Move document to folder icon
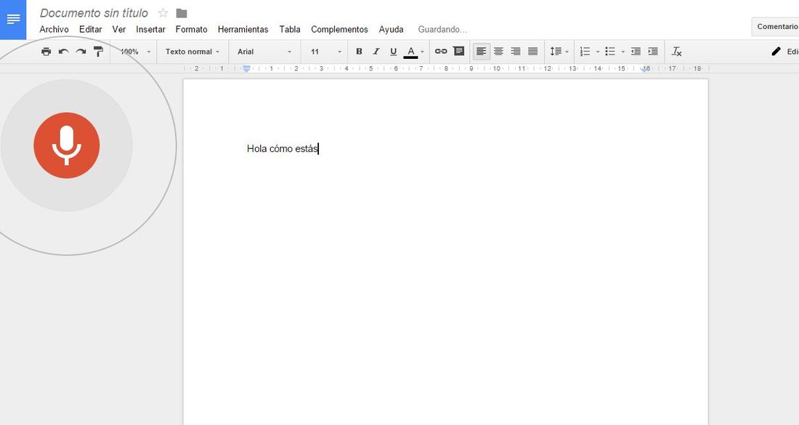This screenshot has height=425, width=799. 182,13
